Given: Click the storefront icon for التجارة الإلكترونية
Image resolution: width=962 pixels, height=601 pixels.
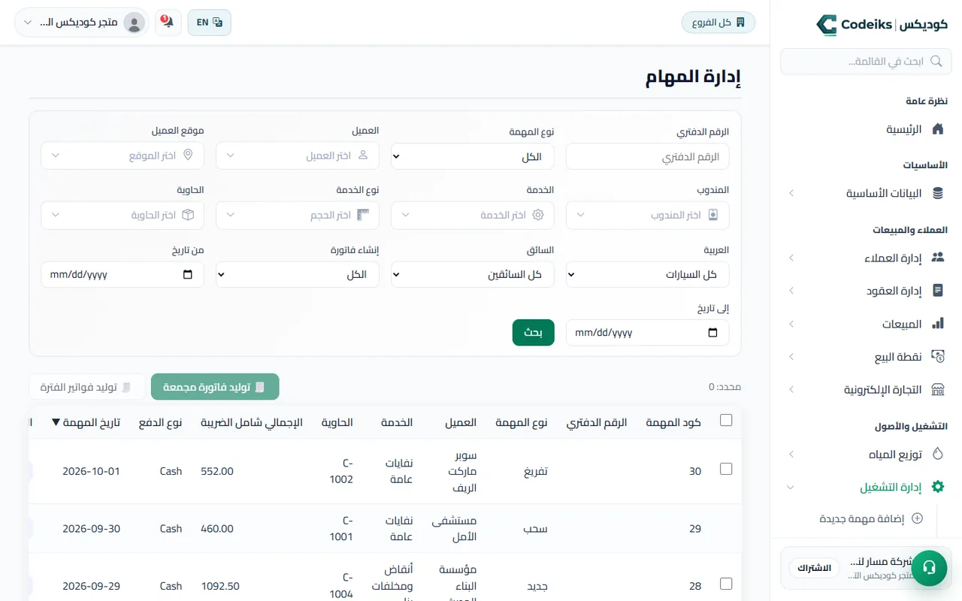Looking at the screenshot, I should click(937, 389).
